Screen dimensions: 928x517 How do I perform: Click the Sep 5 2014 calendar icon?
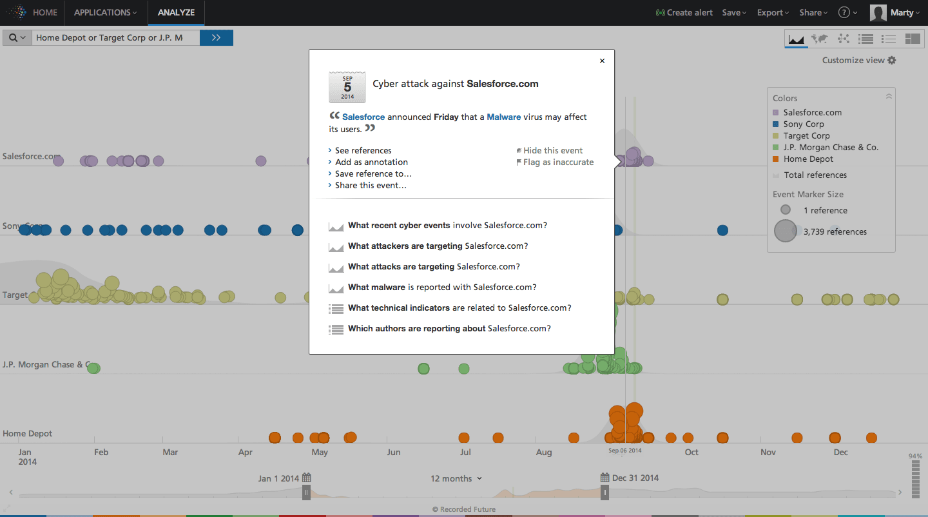[347, 87]
